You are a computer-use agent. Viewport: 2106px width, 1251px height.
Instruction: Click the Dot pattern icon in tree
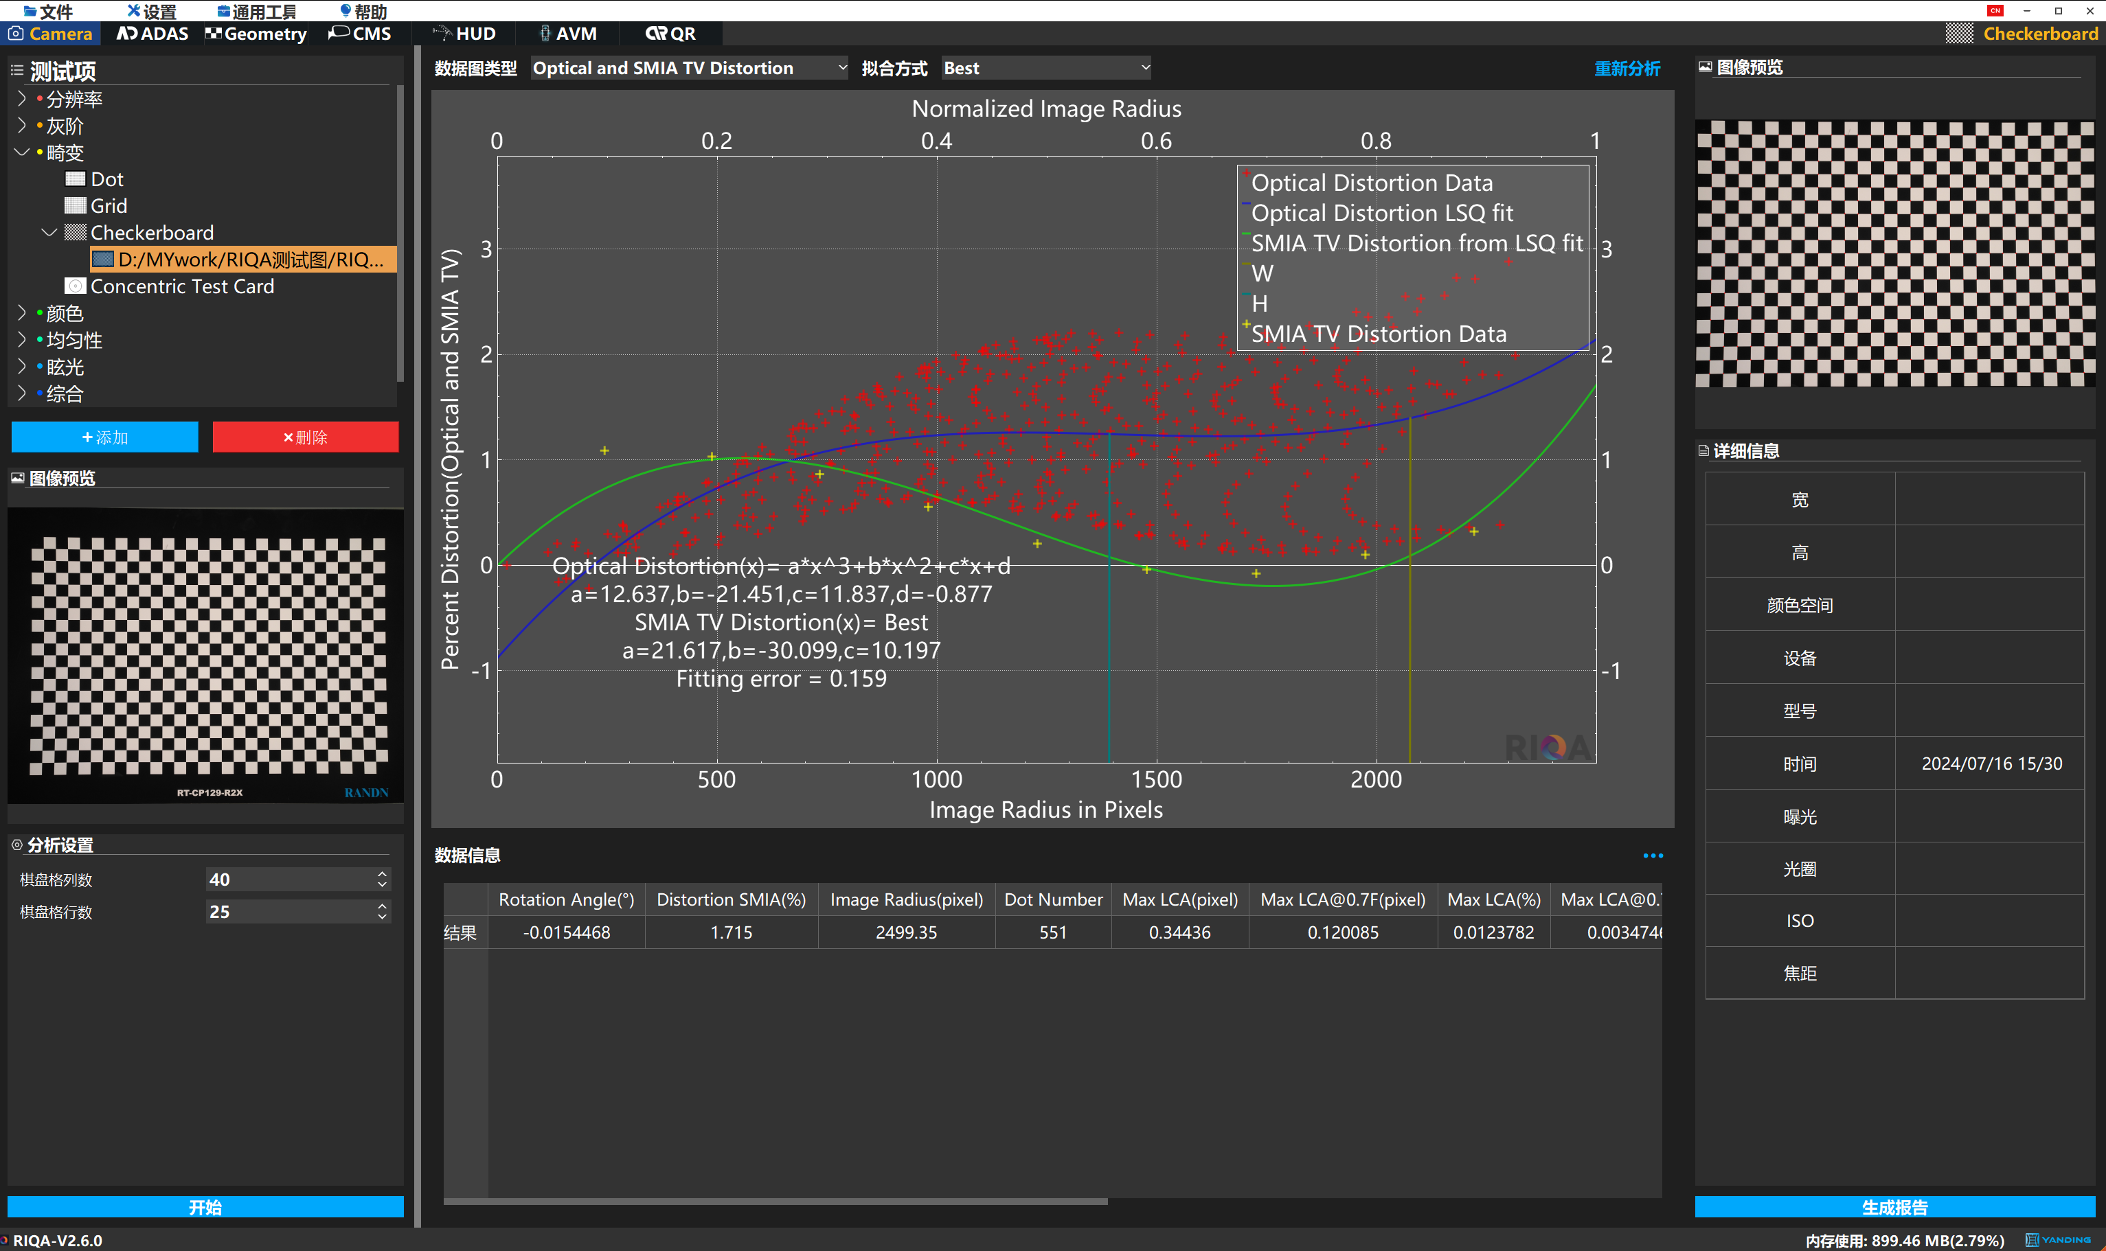75,179
